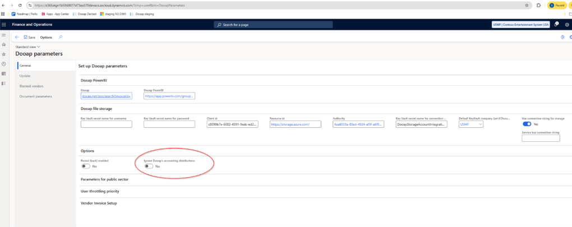This screenshot has height=227, width=572.
Task: Open Workspaces icon in left sidebar
Action: pyautogui.click(x=4, y=73)
